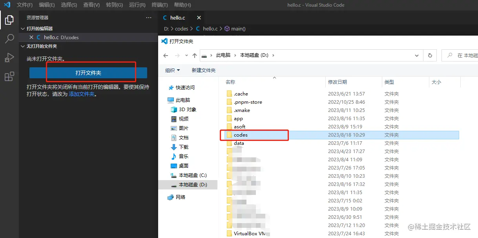Open 转到(G) menu
This screenshot has height=238, width=478.
point(114,5)
